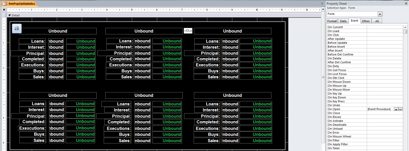This screenshot has width=409, height=151.
Task: Select the On Click event property
Action: point(365,35)
